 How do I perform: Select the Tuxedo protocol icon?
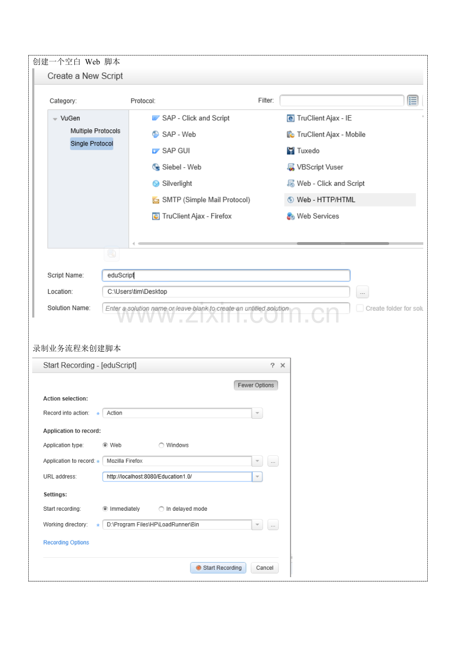click(x=291, y=151)
